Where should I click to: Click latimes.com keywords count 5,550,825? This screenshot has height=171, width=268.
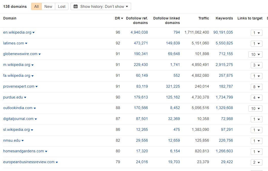point(224,43)
